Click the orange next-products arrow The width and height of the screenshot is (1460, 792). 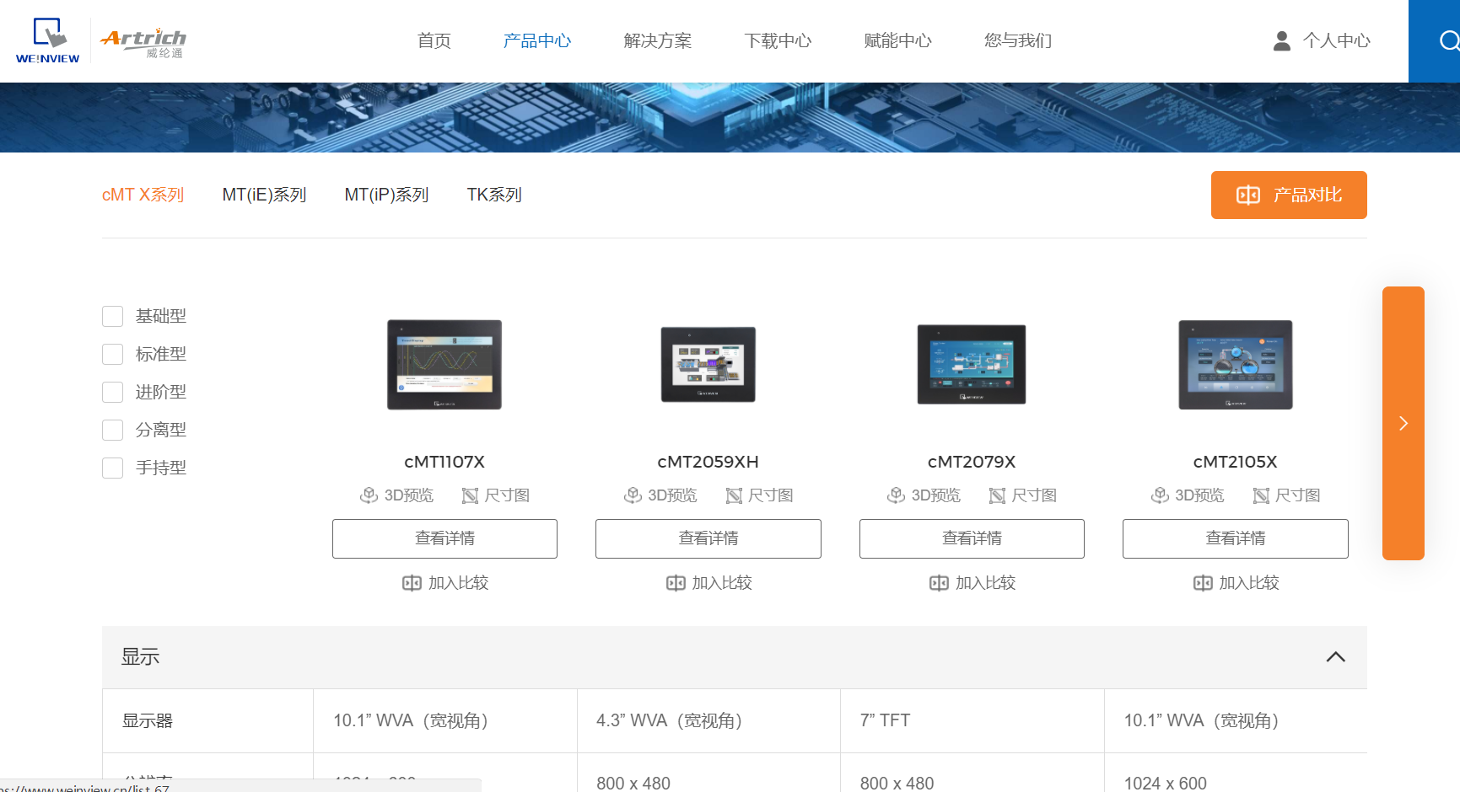coord(1403,423)
